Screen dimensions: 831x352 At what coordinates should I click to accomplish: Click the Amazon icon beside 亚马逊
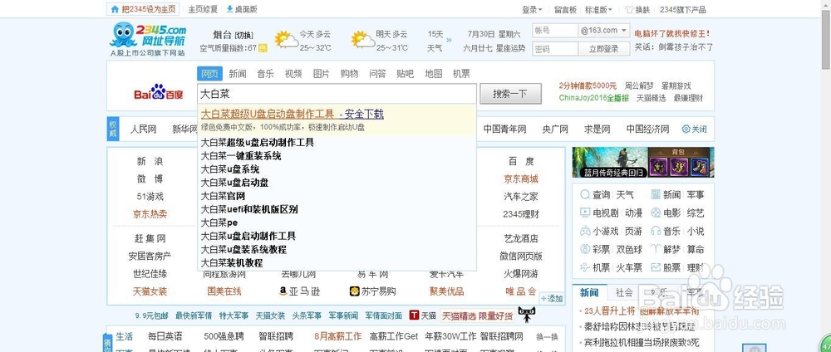[x=283, y=291]
